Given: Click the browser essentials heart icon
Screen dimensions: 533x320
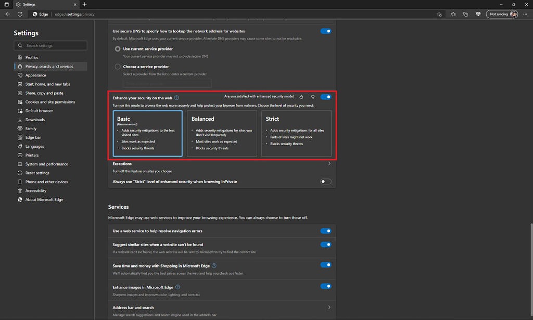Looking at the screenshot, I should pyautogui.click(x=478, y=14).
